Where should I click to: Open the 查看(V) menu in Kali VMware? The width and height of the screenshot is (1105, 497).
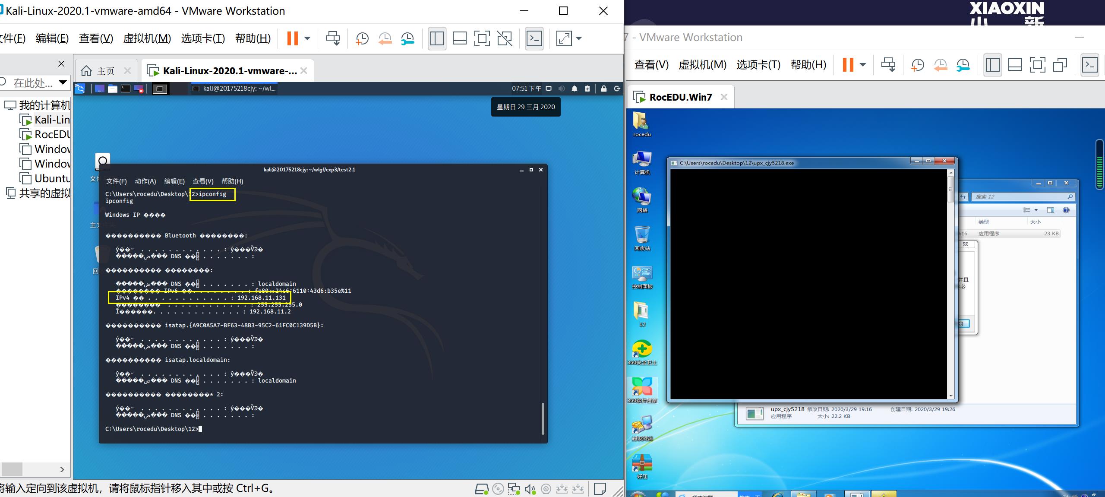[96, 38]
